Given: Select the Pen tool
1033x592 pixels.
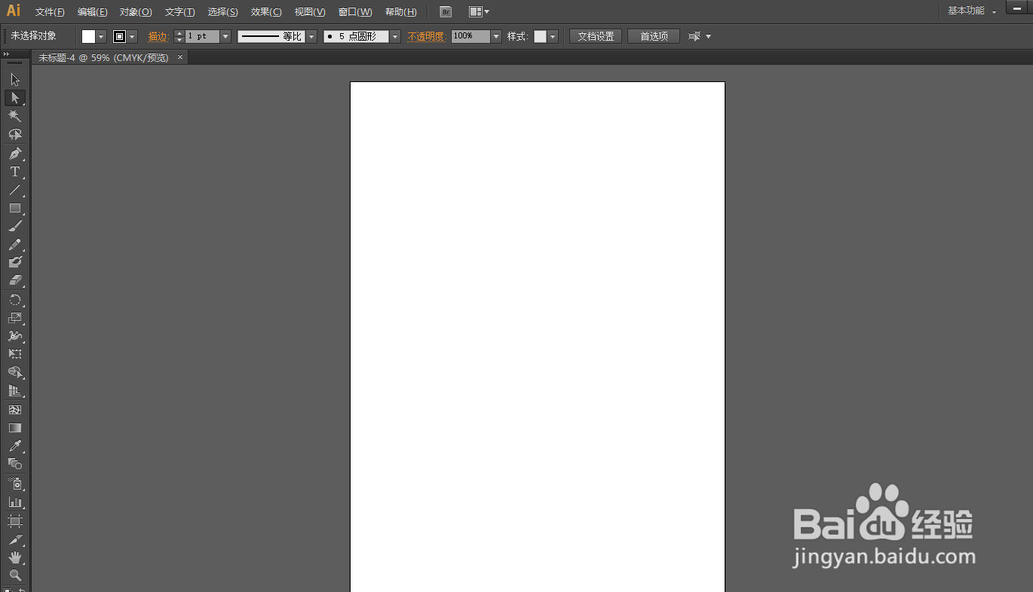Looking at the screenshot, I should click(15, 154).
